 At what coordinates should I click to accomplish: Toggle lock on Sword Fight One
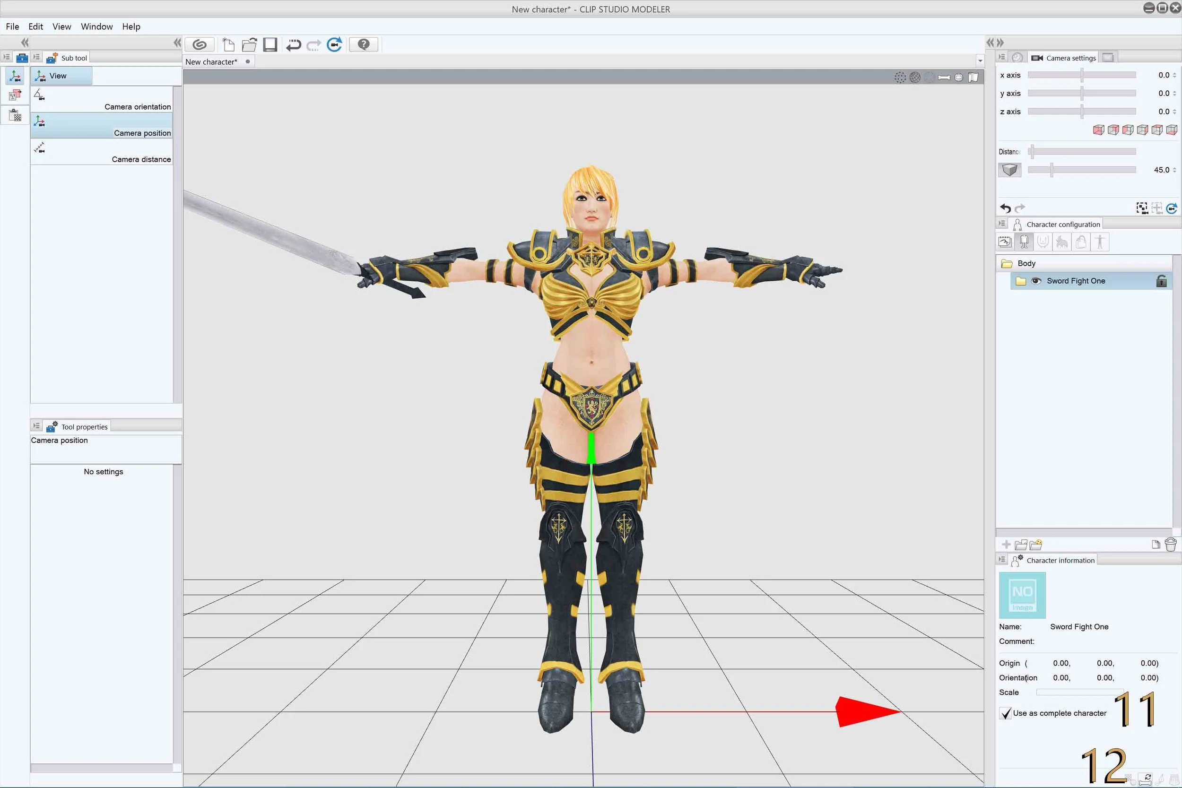pos(1161,281)
